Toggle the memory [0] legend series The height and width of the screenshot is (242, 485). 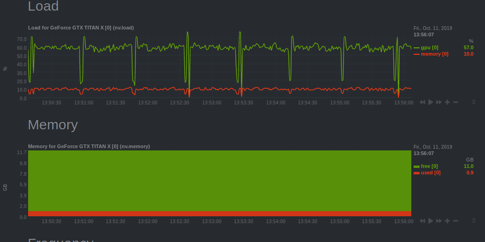tap(434, 54)
